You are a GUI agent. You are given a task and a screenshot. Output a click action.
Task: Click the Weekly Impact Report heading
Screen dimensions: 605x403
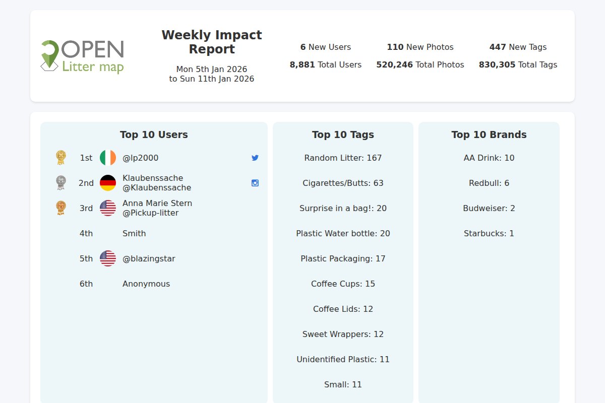[x=212, y=42]
